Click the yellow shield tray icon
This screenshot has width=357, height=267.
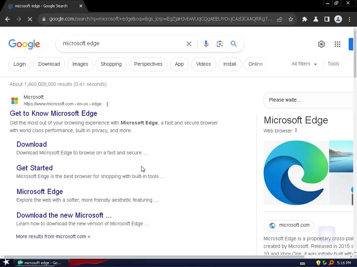click(318, 263)
